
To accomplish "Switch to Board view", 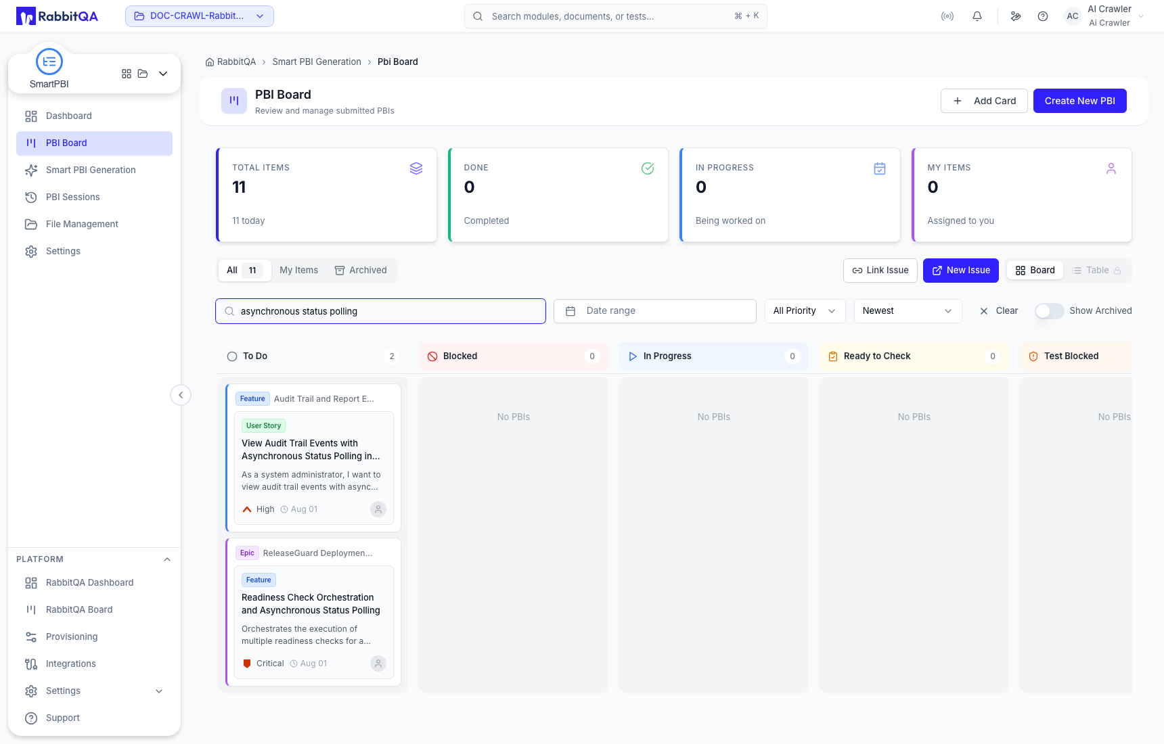I will [x=1035, y=271].
